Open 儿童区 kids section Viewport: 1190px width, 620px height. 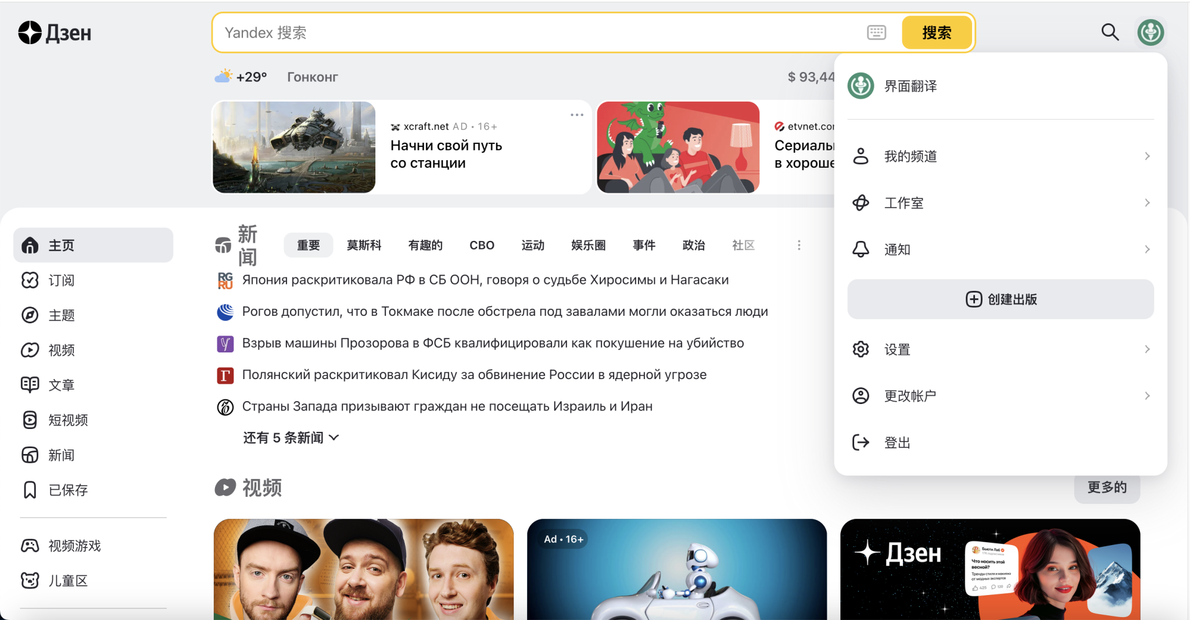(69, 580)
